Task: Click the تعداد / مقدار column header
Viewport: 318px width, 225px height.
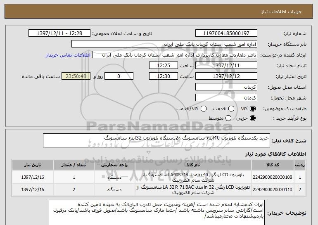Action: click(74, 165)
